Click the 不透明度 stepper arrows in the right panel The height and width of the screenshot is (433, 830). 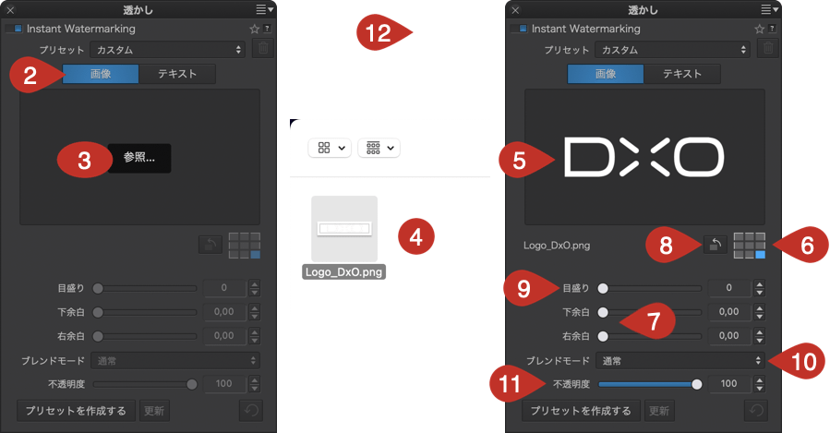[x=760, y=384]
